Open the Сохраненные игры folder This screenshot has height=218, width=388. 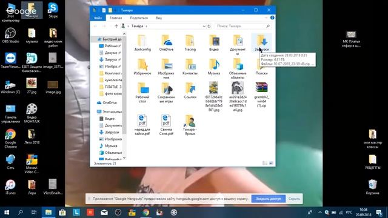click(166, 93)
